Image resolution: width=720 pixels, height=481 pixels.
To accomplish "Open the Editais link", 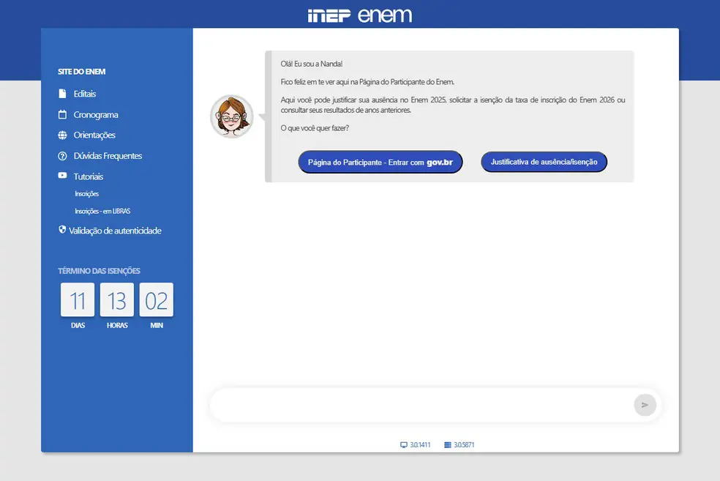I will point(85,94).
